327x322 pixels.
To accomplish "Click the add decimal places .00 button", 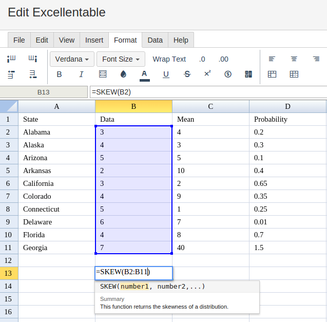I will (223, 59).
